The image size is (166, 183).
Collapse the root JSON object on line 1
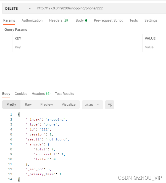[19, 114]
